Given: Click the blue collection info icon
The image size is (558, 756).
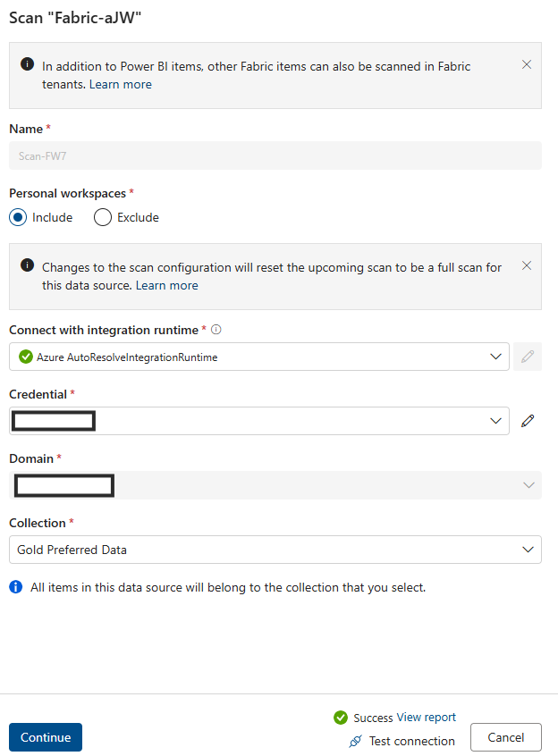Looking at the screenshot, I should (16, 587).
